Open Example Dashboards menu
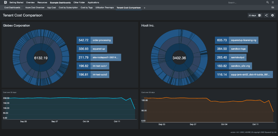The width and height of the screenshot is (278, 136). click(60, 2)
